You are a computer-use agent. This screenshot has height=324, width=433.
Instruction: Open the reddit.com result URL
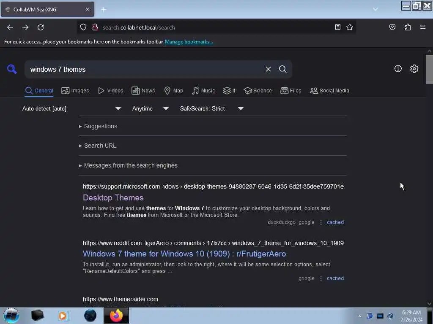coord(213,243)
